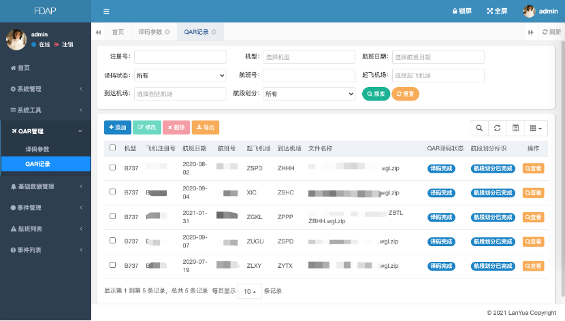Expand 系统工具 menu
Screen dimensions: 565x321
(x=46, y=110)
